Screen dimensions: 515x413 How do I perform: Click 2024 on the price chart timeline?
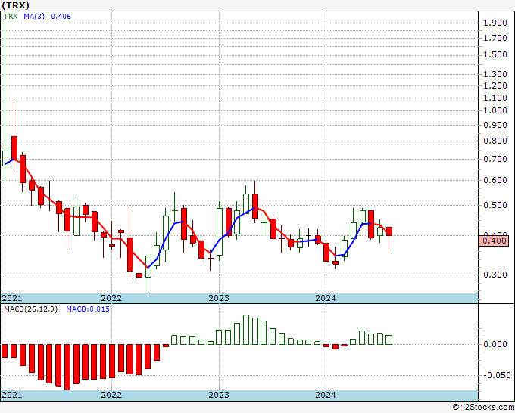click(x=326, y=298)
